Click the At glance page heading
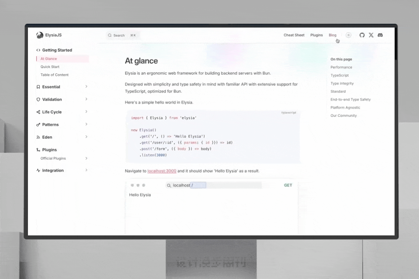This screenshot has height=279, width=419. pos(141,61)
